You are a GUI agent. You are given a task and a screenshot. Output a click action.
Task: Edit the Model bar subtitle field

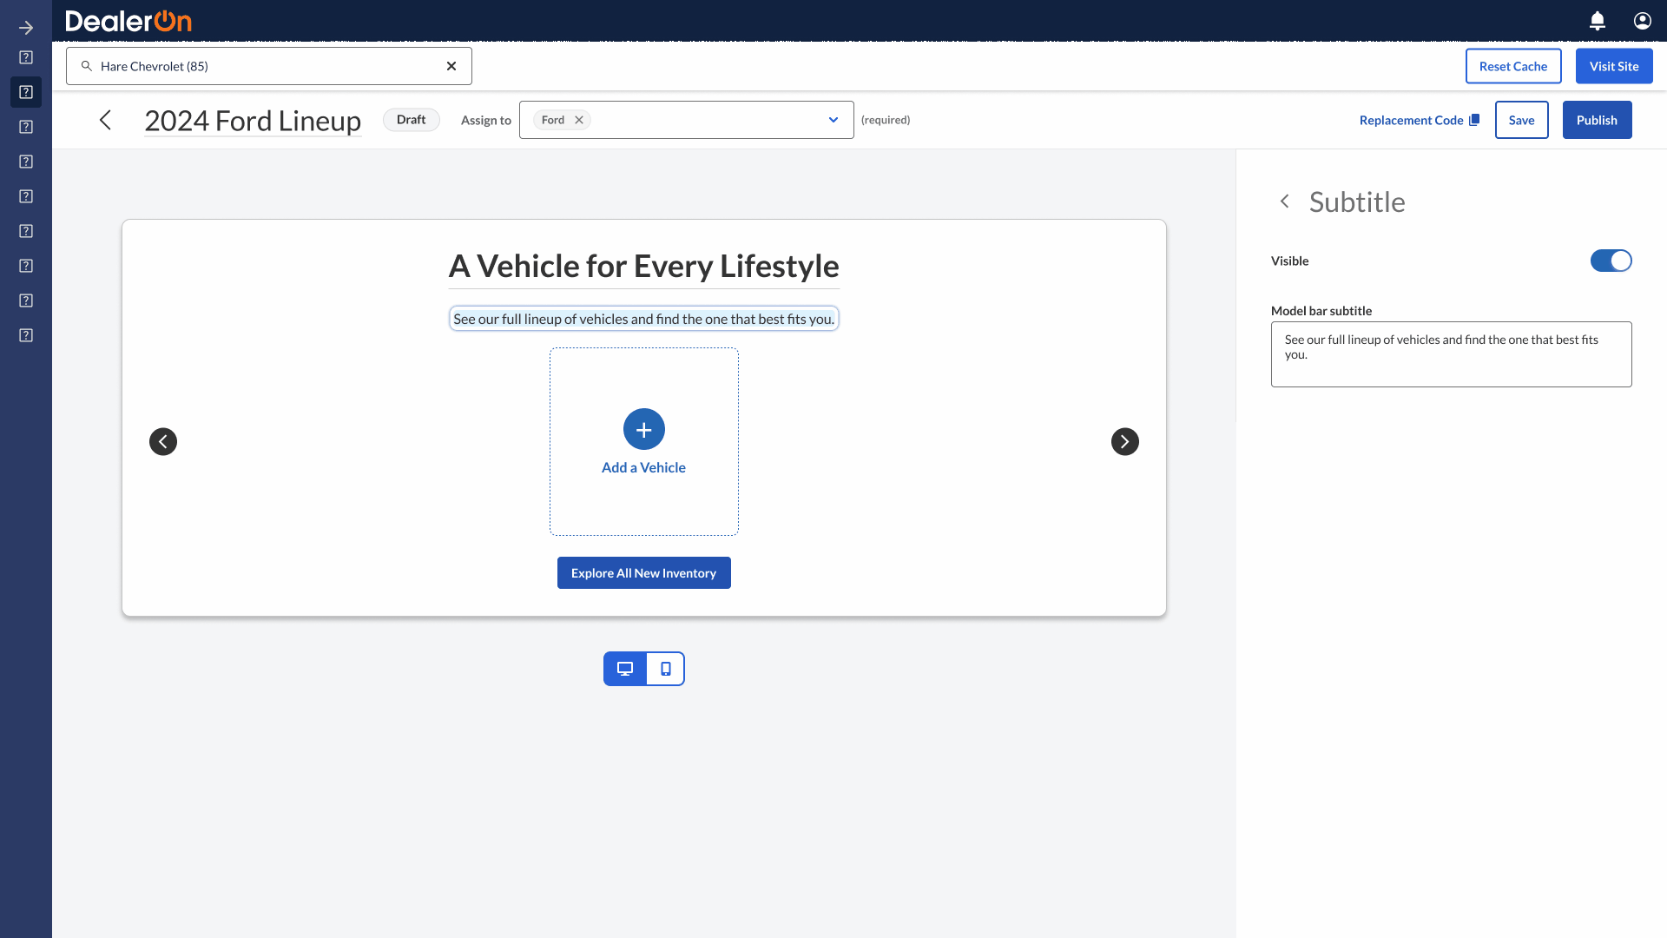click(x=1452, y=354)
